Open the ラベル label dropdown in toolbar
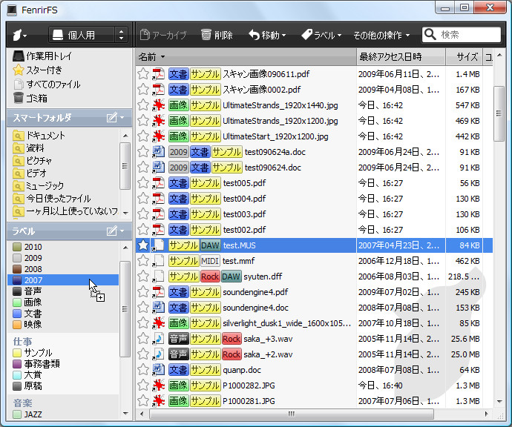This screenshot has width=512, height=427. (x=321, y=35)
